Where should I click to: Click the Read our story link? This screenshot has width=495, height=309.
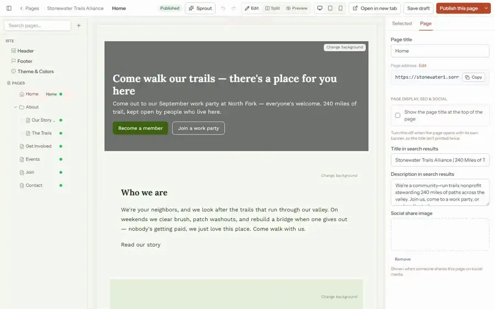141,245
